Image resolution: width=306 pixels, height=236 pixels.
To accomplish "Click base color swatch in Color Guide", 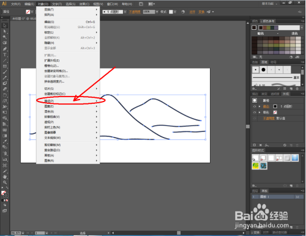I will [254, 28].
